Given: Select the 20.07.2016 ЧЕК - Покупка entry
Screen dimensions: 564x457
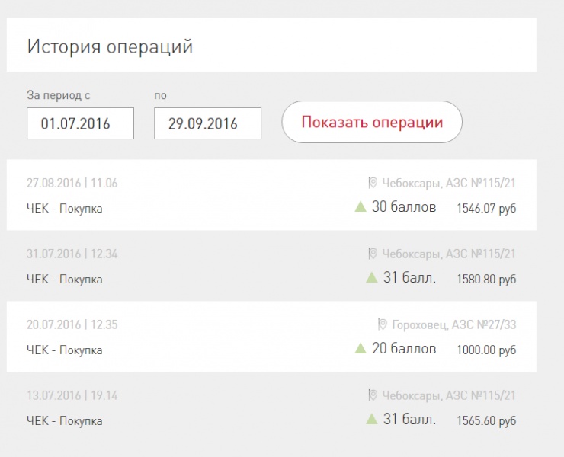Looking at the screenshot, I should click(64, 350).
